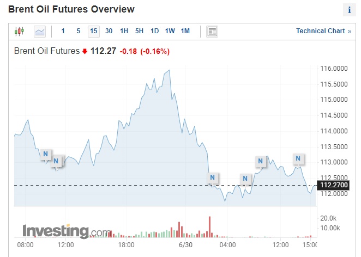Select the 5 minute timeframe
This screenshot has width=361, height=257.
(x=79, y=31)
